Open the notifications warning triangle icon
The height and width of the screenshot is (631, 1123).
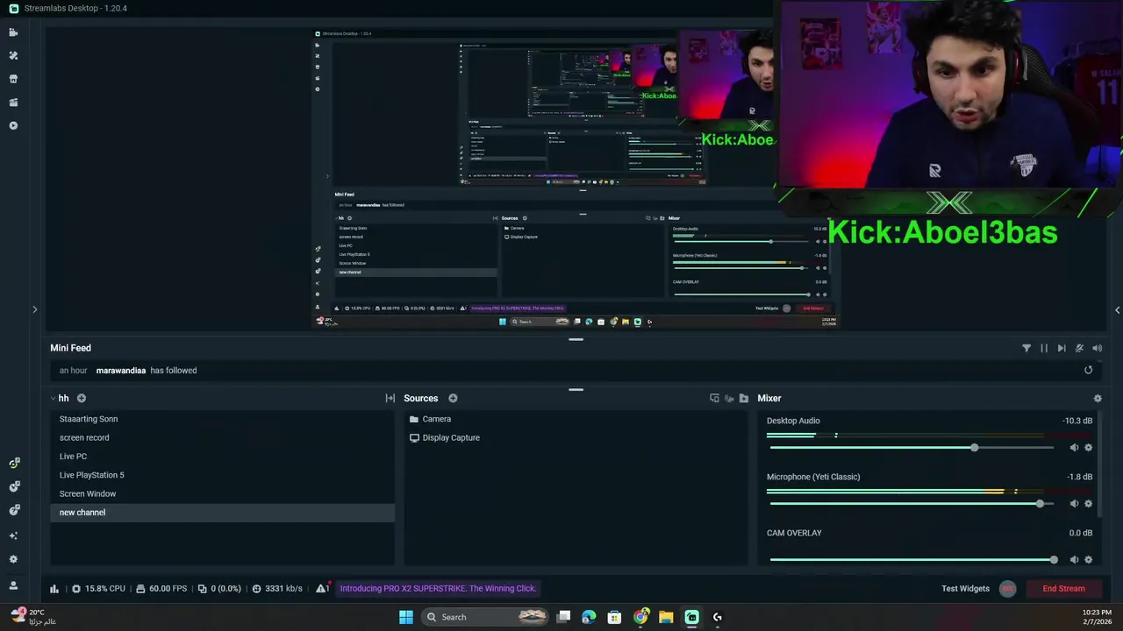pyautogui.click(x=322, y=588)
